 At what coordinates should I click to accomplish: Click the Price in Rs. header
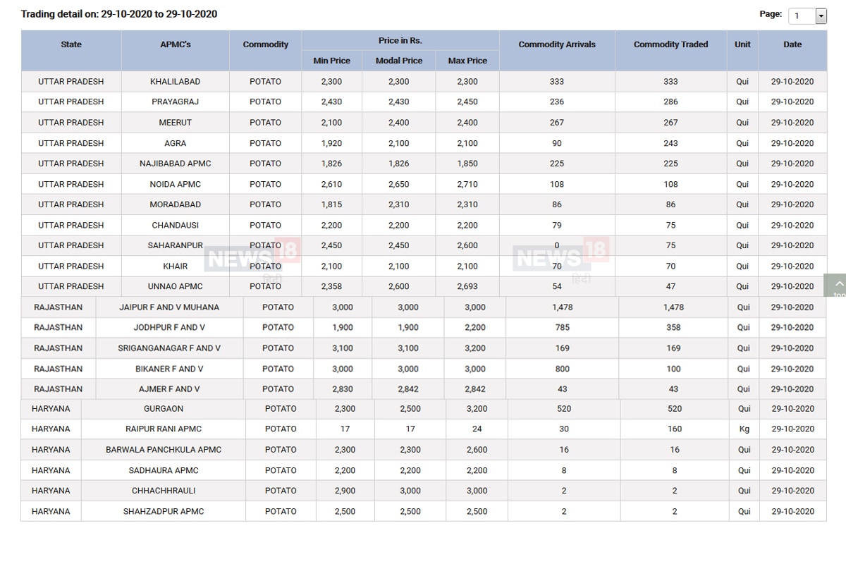(x=400, y=41)
